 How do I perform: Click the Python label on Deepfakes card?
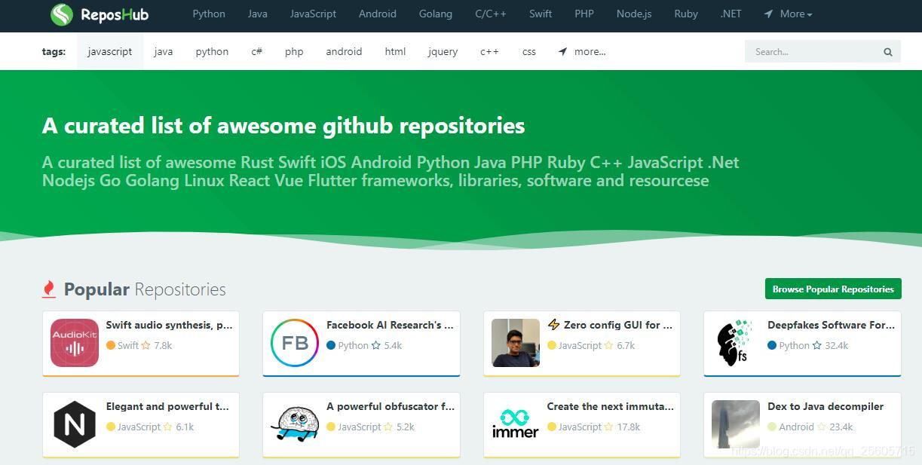coord(794,345)
